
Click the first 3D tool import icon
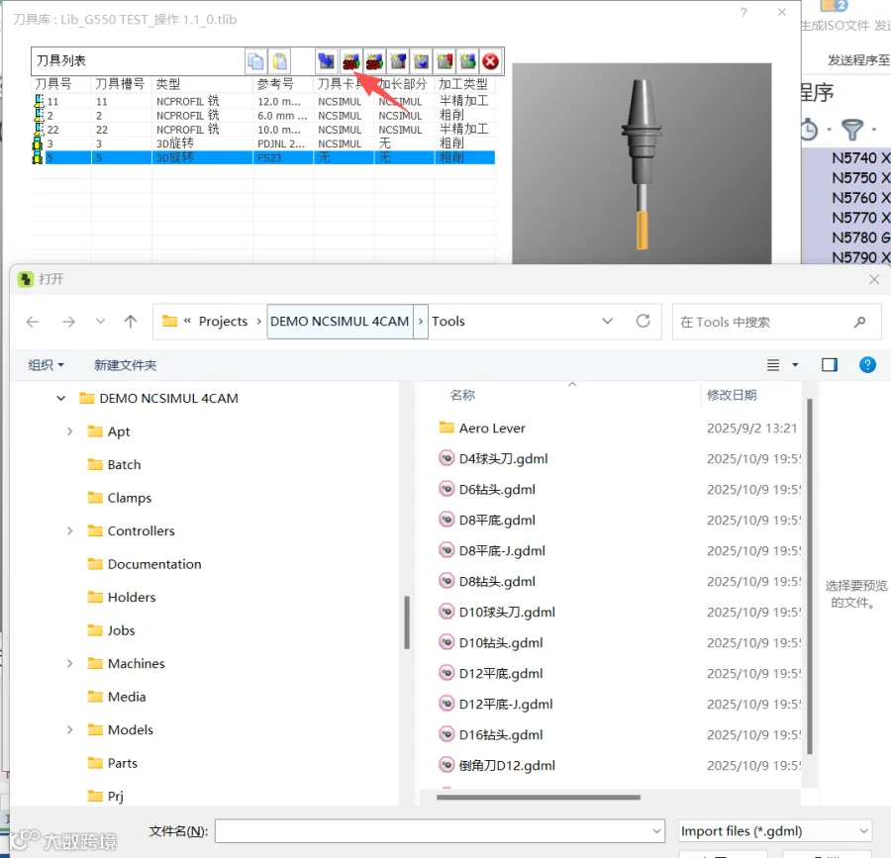tap(351, 60)
